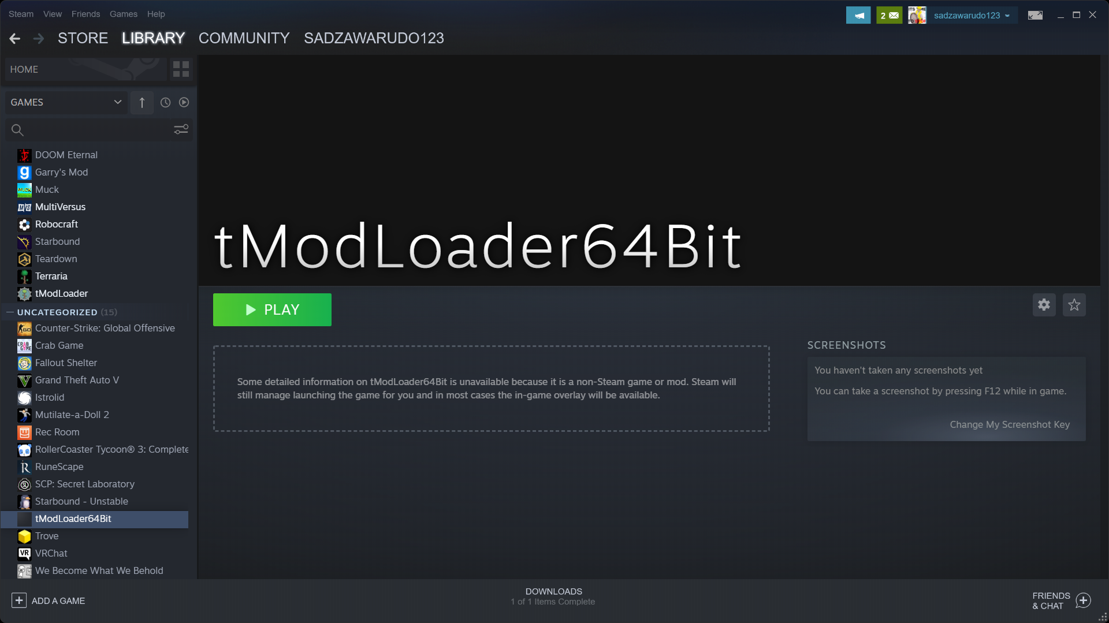
Task: Click the Trove yellow cube icon
Action: pos(24,536)
